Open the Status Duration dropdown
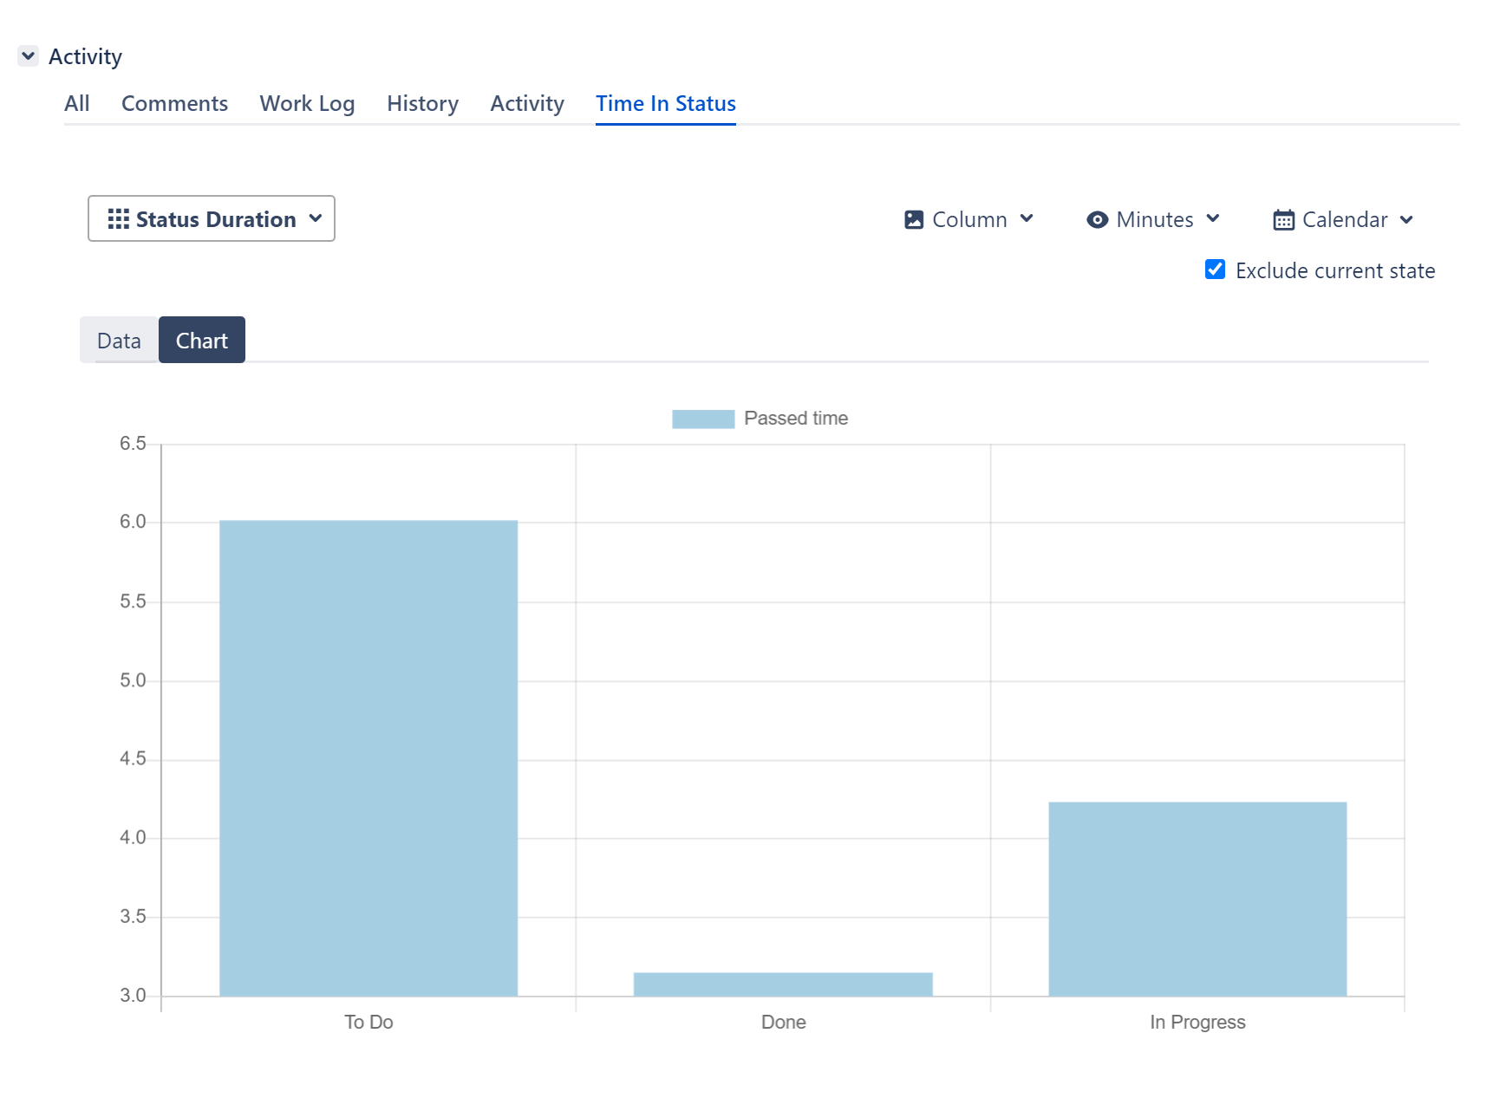Viewport: 1500px width, 1111px height. point(212,219)
